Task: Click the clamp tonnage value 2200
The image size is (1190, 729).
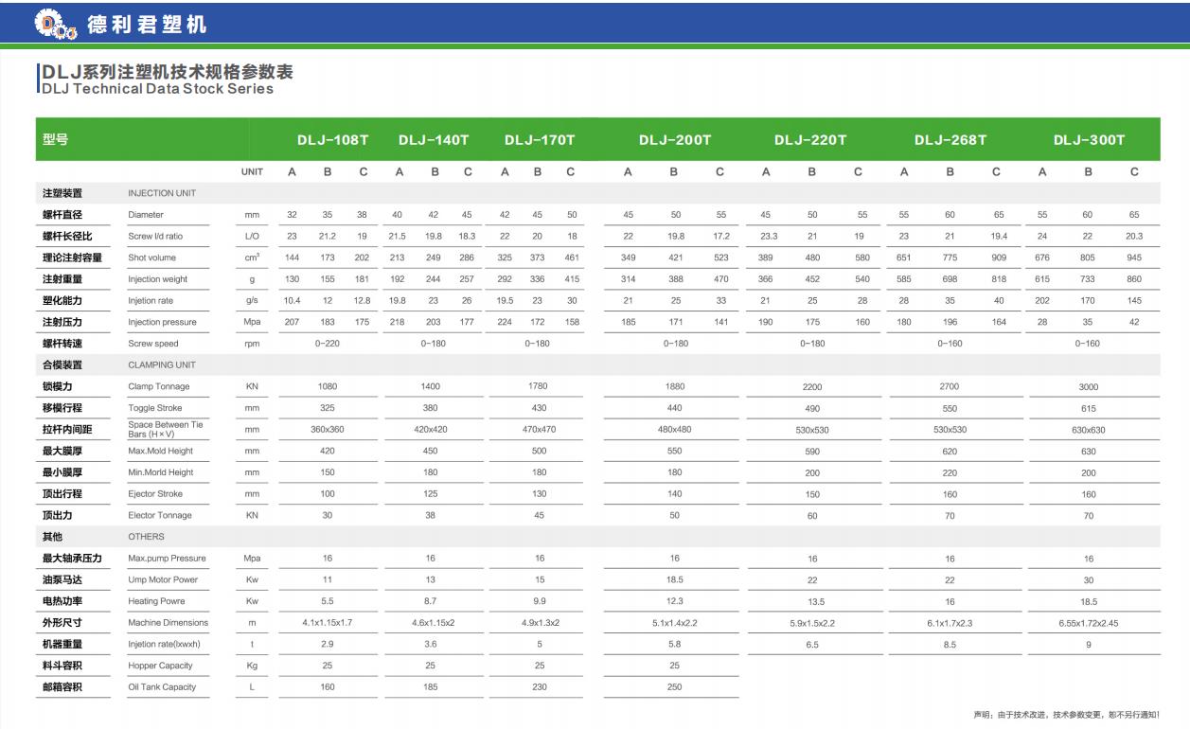Action: (x=812, y=387)
